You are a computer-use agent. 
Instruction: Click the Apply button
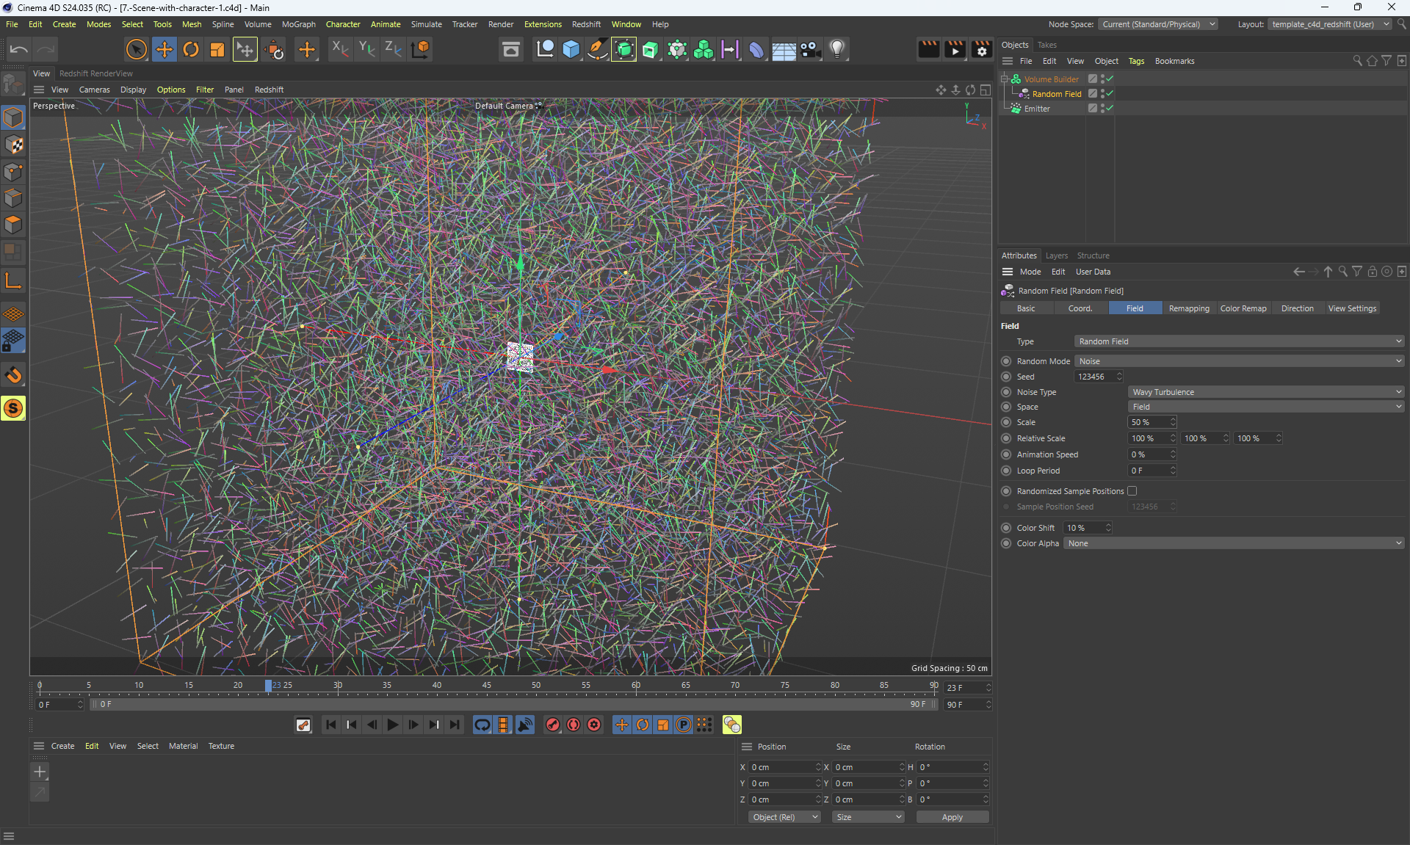952,817
